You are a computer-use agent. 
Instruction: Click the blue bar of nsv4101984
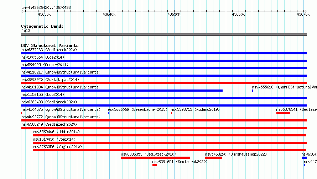pyautogui.click(x=122, y=91)
